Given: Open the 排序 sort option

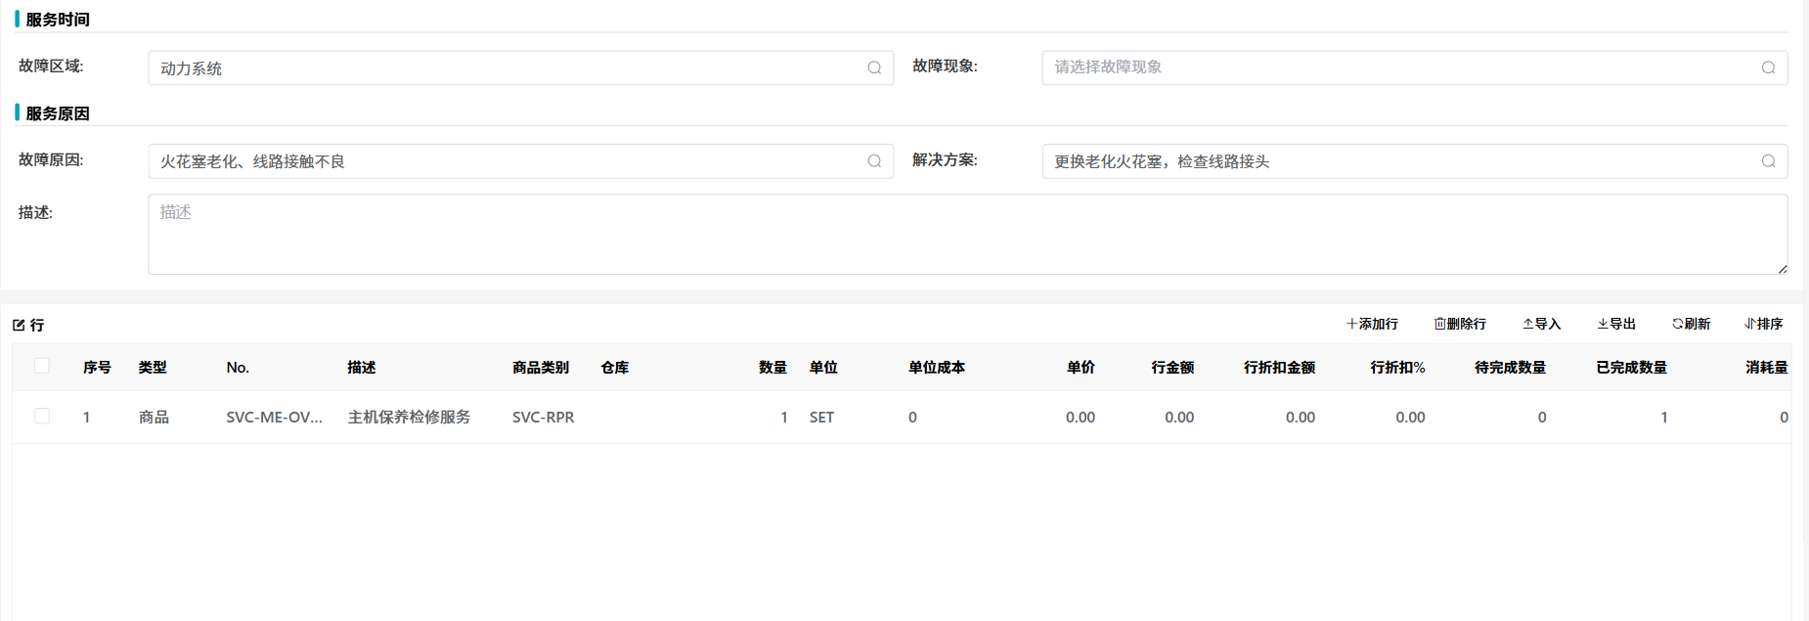Looking at the screenshot, I should 1764,324.
